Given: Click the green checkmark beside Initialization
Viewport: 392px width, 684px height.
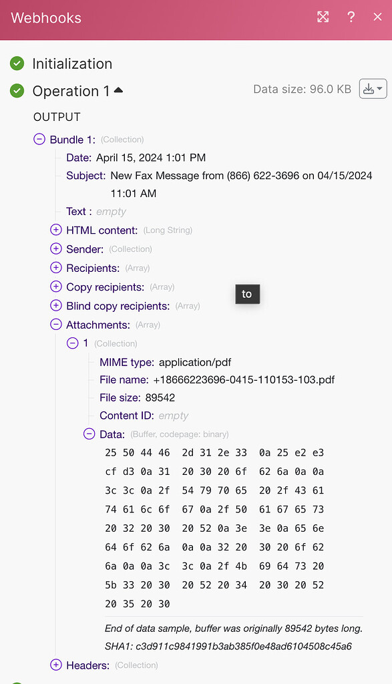Looking at the screenshot, I should [16, 64].
